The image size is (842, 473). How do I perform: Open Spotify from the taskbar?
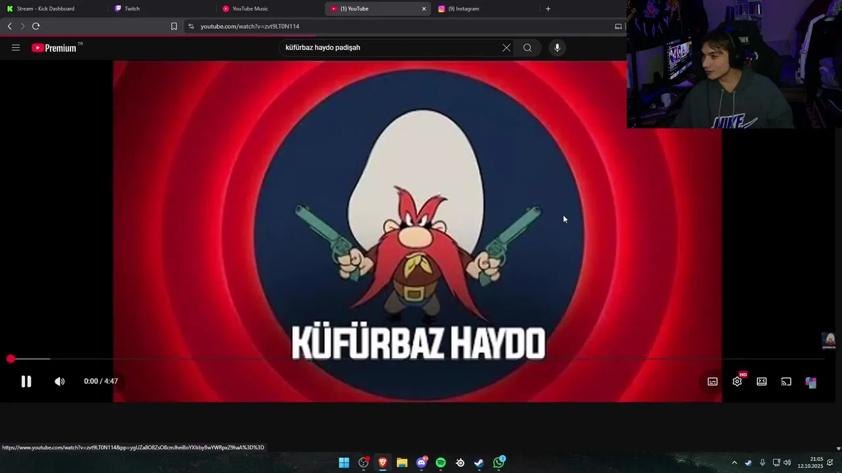(441, 462)
